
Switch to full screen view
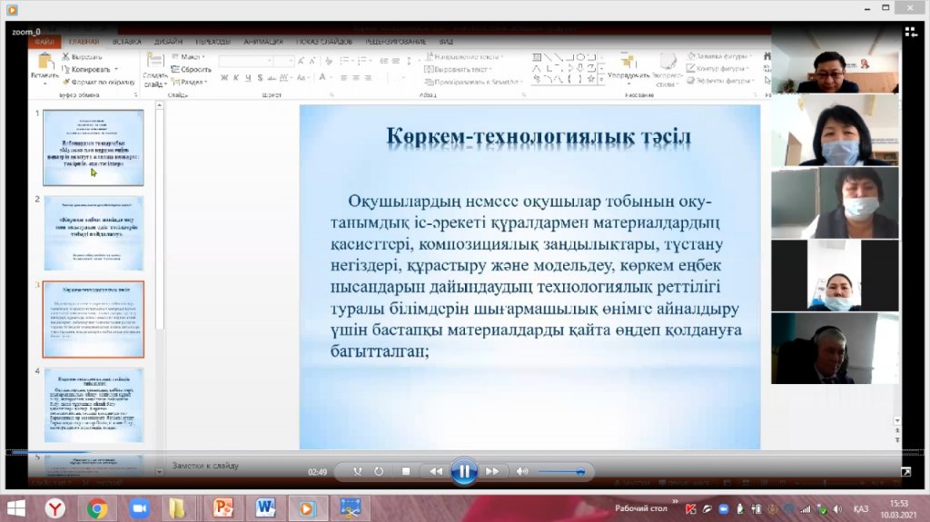tap(905, 471)
